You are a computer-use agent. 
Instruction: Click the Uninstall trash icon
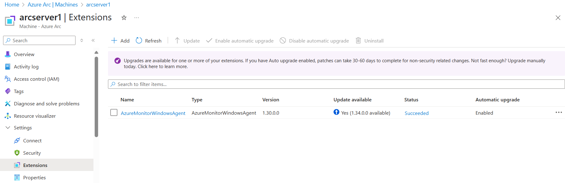click(358, 41)
